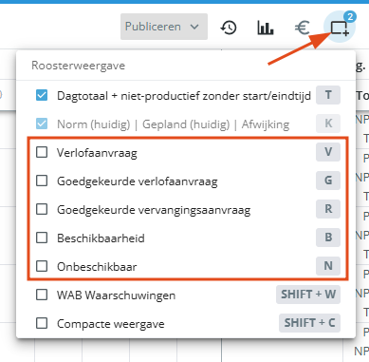The image size is (369, 362).
Task: Click the euro costs icon
Action: click(302, 28)
